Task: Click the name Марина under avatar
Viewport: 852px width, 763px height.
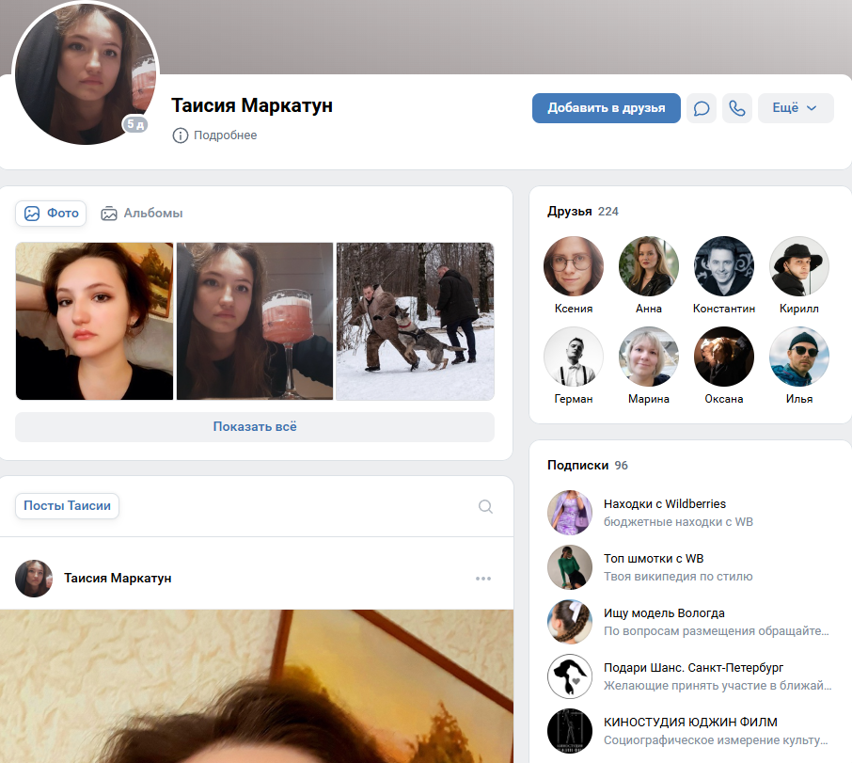Action: (x=649, y=399)
